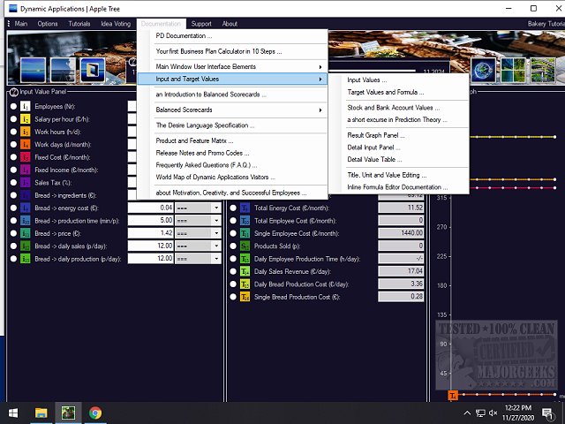
Task: Open File Explorer from the taskbar
Action: click(x=41, y=413)
